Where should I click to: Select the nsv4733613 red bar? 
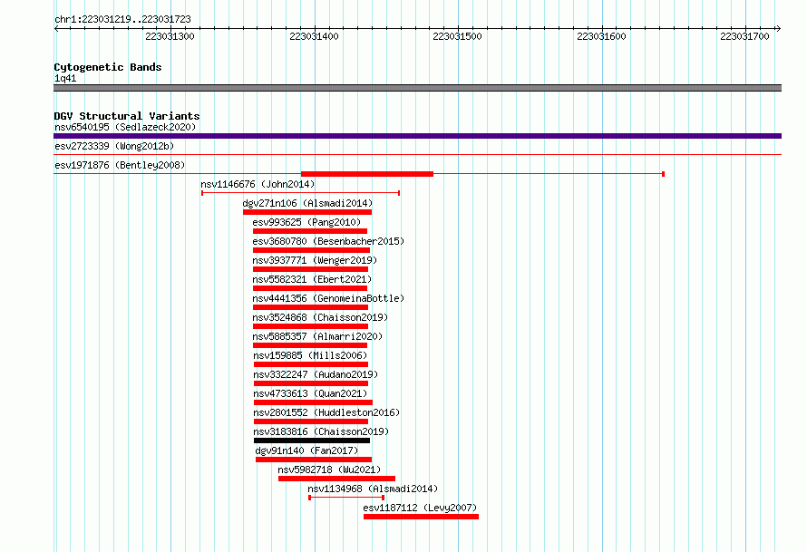tap(313, 402)
